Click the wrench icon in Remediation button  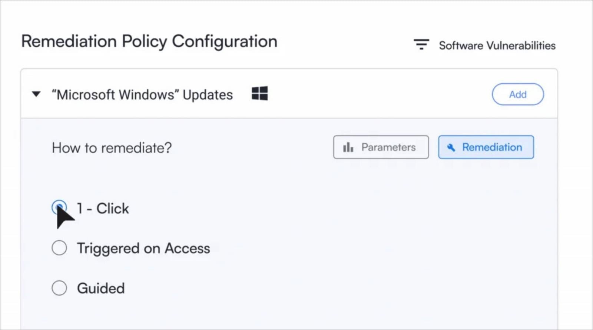(x=451, y=147)
